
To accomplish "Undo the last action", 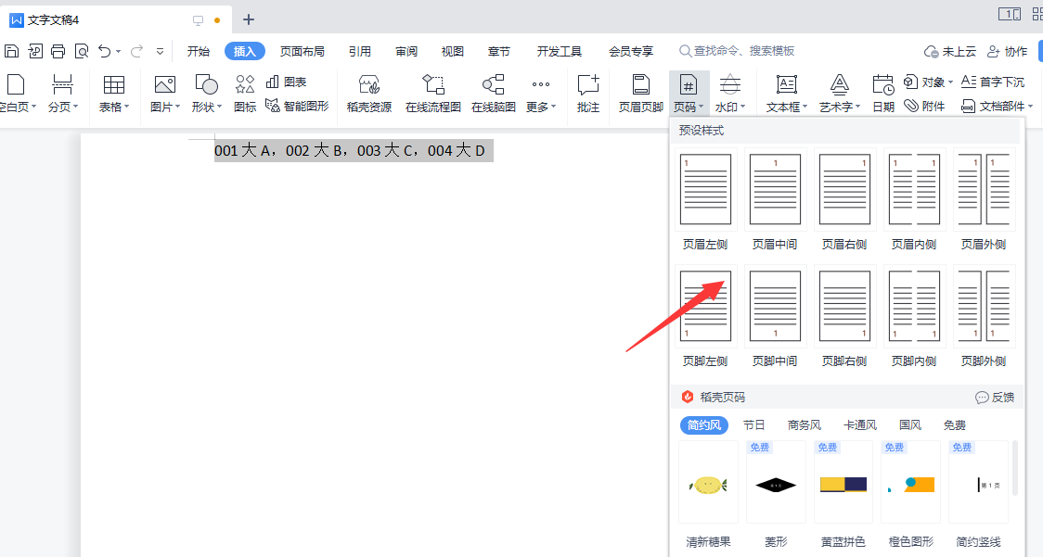I will pos(105,51).
